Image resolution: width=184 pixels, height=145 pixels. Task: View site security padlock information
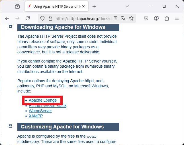[x=50, y=18]
